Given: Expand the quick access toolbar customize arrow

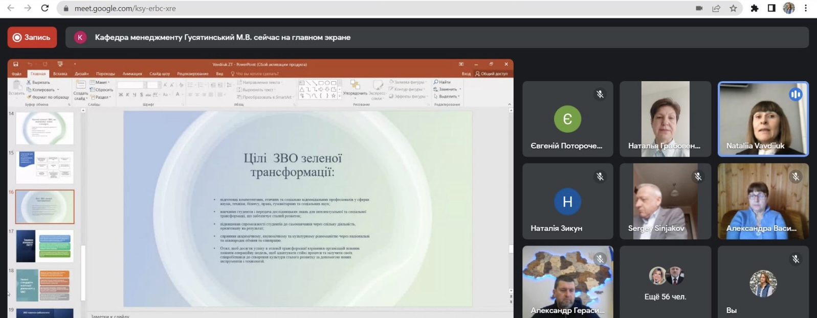Looking at the screenshot, I should (75, 64).
